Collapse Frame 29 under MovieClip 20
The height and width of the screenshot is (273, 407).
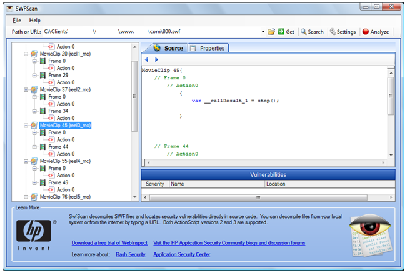pyautogui.click(x=34, y=76)
